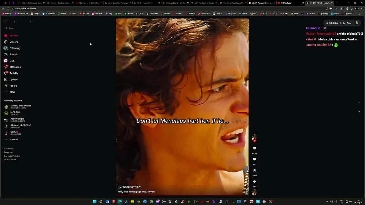Switch to Wetlands Ebony tab
The image size is (365, 205).
click(175, 3)
